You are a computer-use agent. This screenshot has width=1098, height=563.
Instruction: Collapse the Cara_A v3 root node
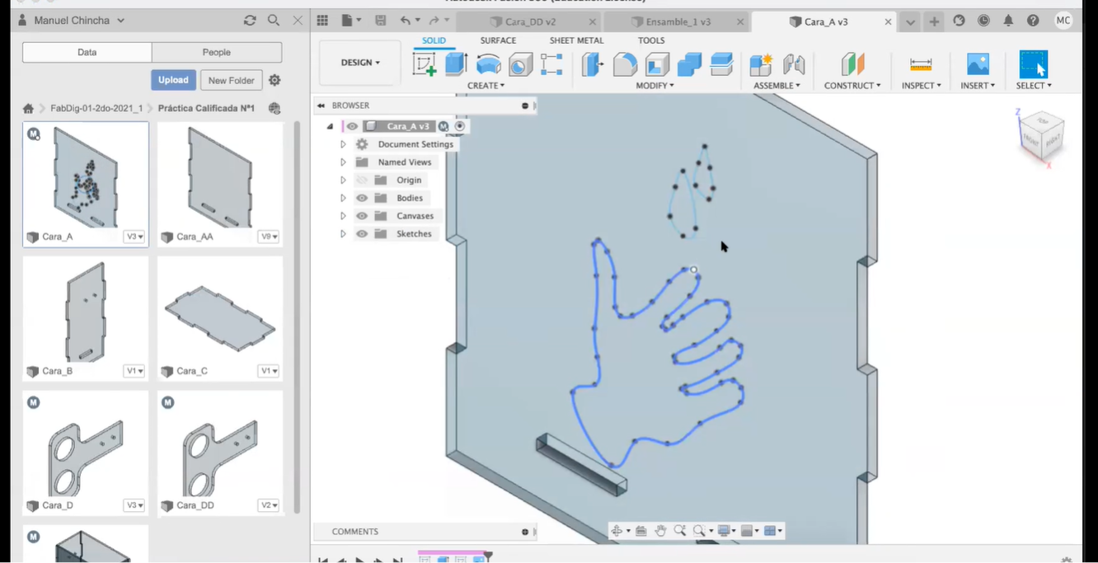(330, 126)
